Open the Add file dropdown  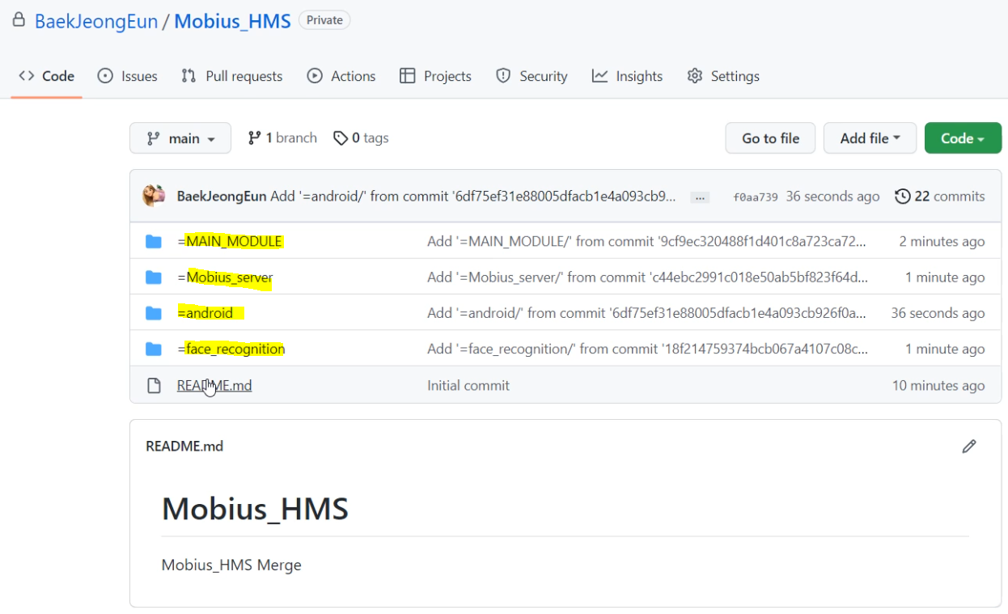coord(870,138)
